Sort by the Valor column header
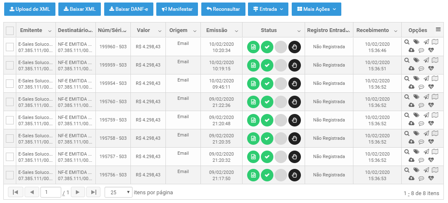The width and height of the screenshot is (448, 203). click(x=143, y=30)
